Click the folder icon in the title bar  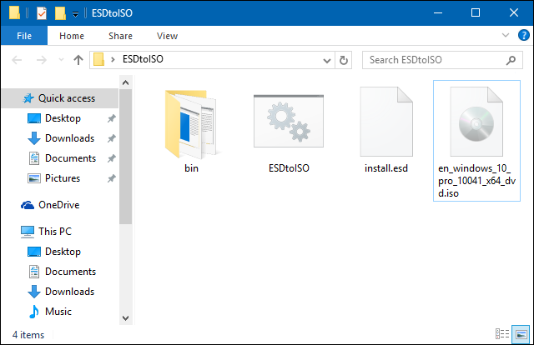[14, 12]
